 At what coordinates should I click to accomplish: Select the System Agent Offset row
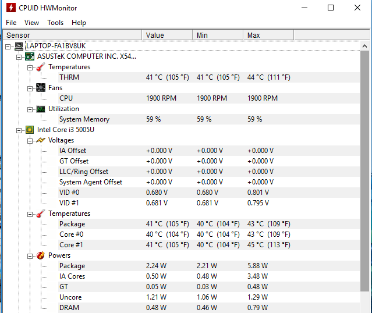click(209, 182)
